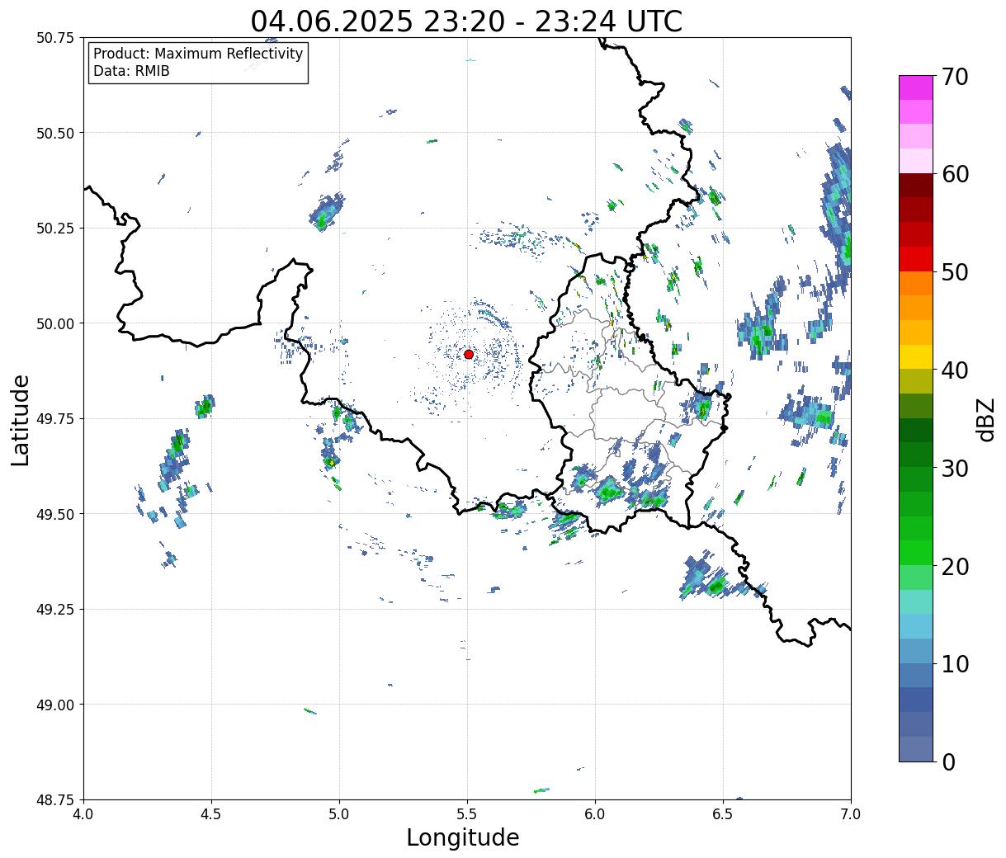Click the 30 tick label on colorbar

coord(955,469)
